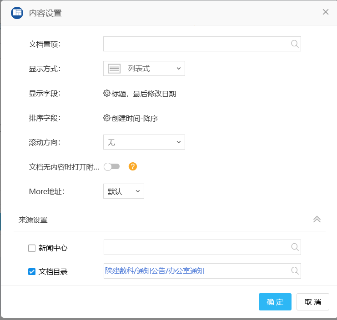This screenshot has height=320, width=337.
Task: Open the More地址 默认 dropdown
Action: (x=123, y=191)
